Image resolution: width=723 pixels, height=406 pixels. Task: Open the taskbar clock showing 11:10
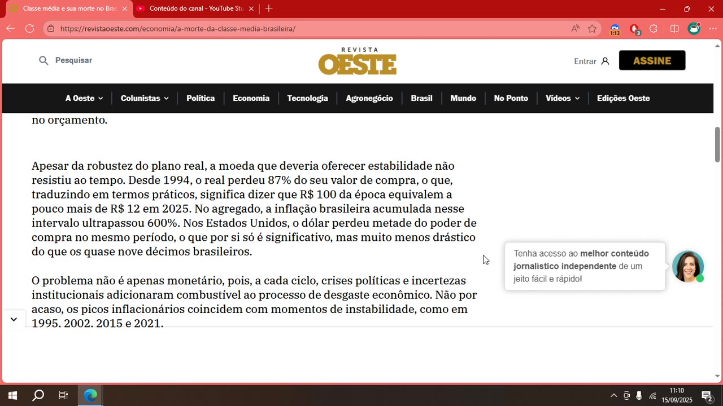[x=677, y=395]
